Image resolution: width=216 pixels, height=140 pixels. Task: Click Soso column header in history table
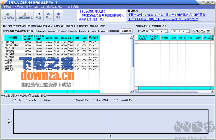(198, 37)
